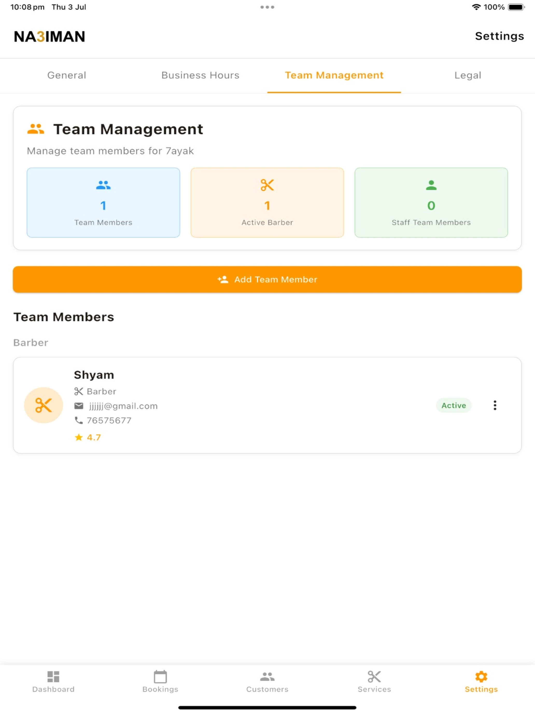
Task: Click the Team Members section heading
Action: [64, 317]
